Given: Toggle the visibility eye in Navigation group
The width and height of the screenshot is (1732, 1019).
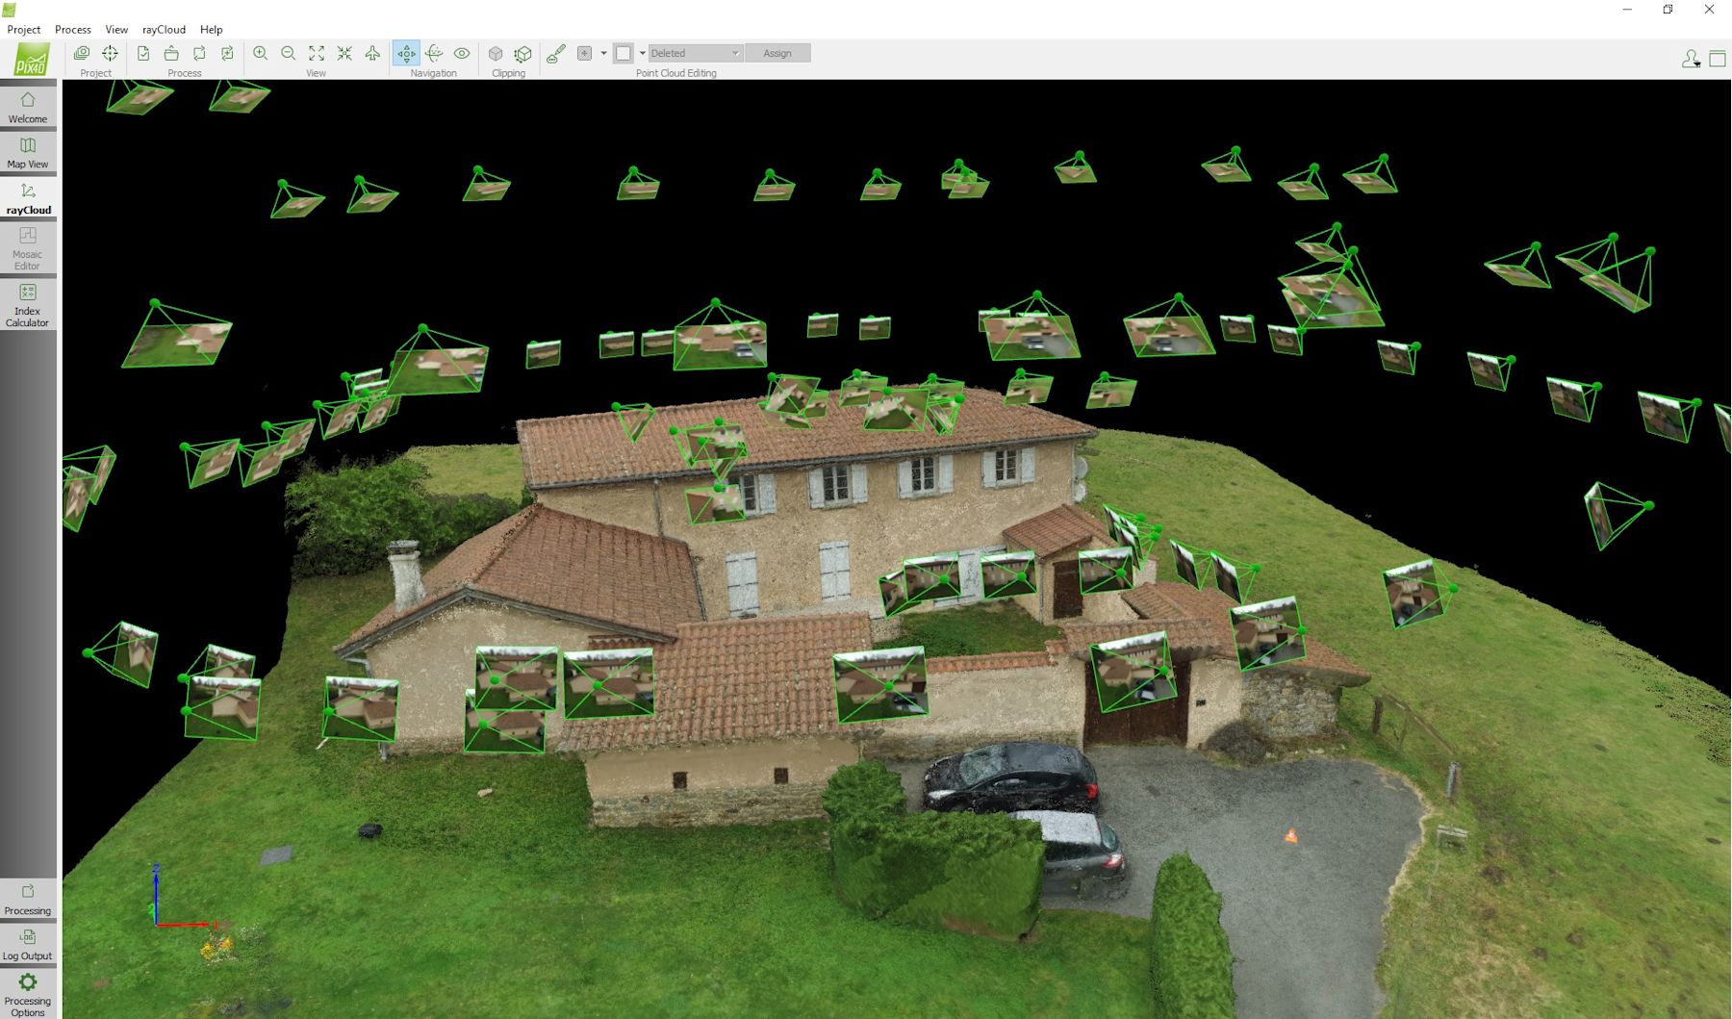Looking at the screenshot, I should [x=460, y=53].
